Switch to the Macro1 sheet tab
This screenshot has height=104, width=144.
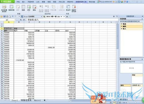(x=37, y=100)
